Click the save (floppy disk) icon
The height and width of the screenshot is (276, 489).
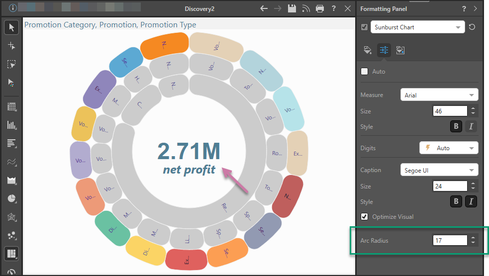pos(292,8)
